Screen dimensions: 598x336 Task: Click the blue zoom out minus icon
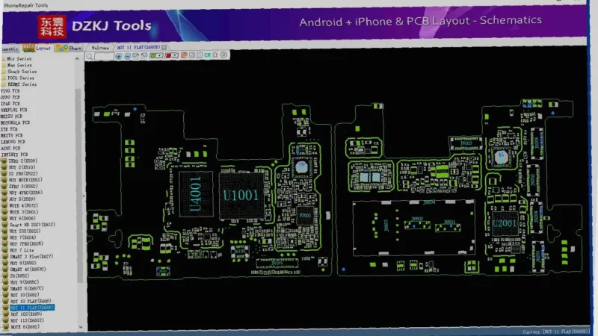pyautogui.click(x=127, y=56)
